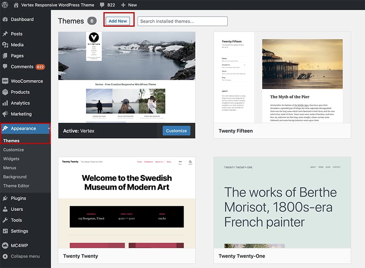The width and height of the screenshot is (365, 268).
Task: Open Customize submenu under Appearance
Action: pos(13,150)
